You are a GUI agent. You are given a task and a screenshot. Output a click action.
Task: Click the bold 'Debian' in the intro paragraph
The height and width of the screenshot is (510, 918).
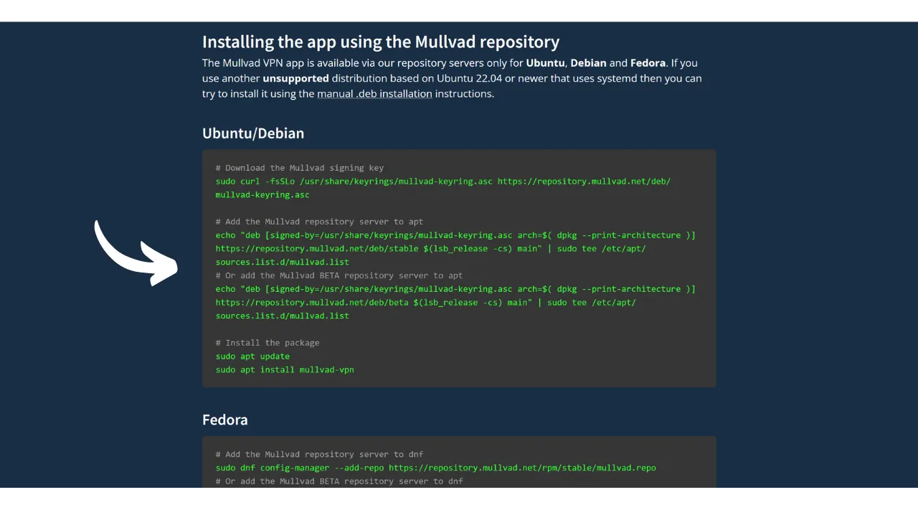588,63
